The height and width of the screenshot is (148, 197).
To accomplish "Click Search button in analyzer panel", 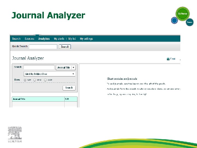I will coord(69,88).
